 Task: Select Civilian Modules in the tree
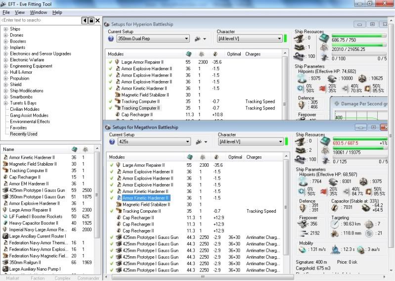coord(25,109)
